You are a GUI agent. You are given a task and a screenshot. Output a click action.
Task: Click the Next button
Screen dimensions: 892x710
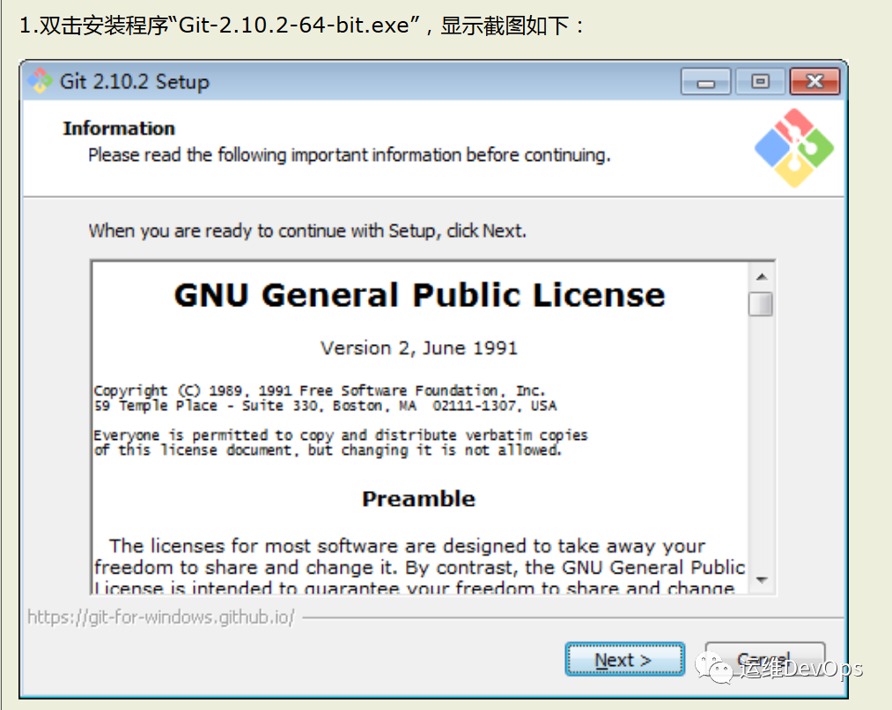(624, 659)
